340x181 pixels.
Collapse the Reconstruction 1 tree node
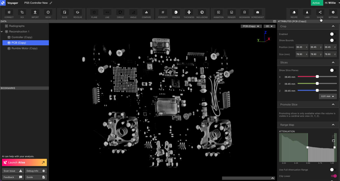click(2, 31)
